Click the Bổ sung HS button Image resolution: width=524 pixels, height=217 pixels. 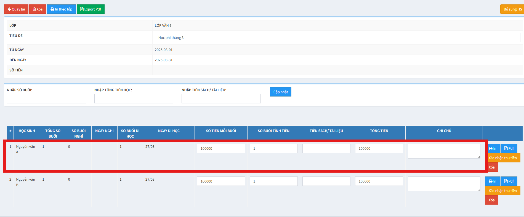(512, 9)
